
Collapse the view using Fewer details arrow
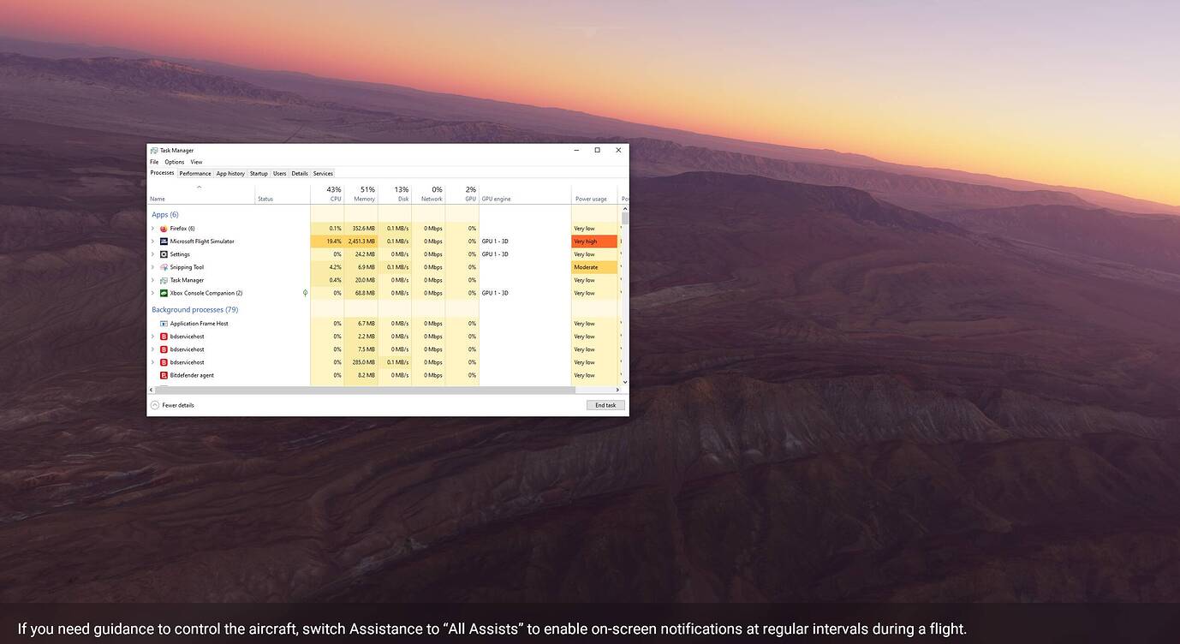[x=154, y=404]
